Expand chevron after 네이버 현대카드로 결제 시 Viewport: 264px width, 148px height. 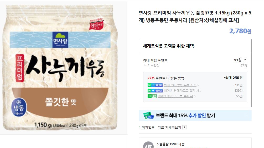coord(201,91)
